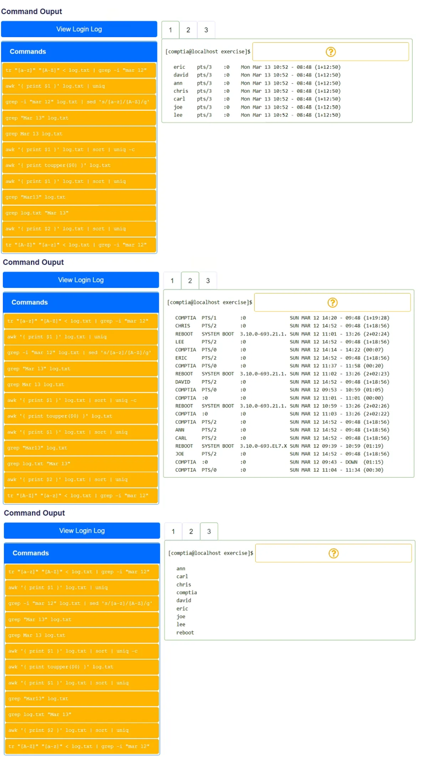Go to tab 2 in the bottom panel

[x=191, y=531]
